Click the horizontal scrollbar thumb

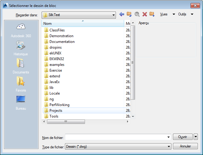(66, 121)
